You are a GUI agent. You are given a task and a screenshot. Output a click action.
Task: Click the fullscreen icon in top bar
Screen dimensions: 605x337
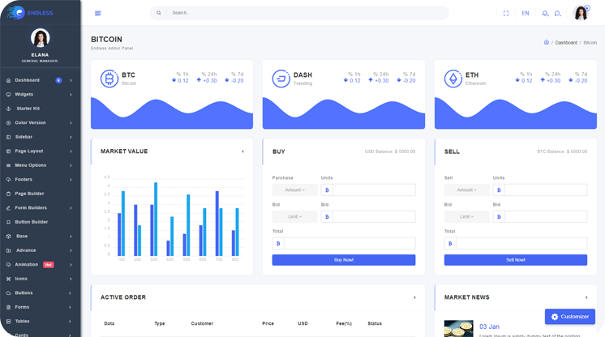click(506, 13)
